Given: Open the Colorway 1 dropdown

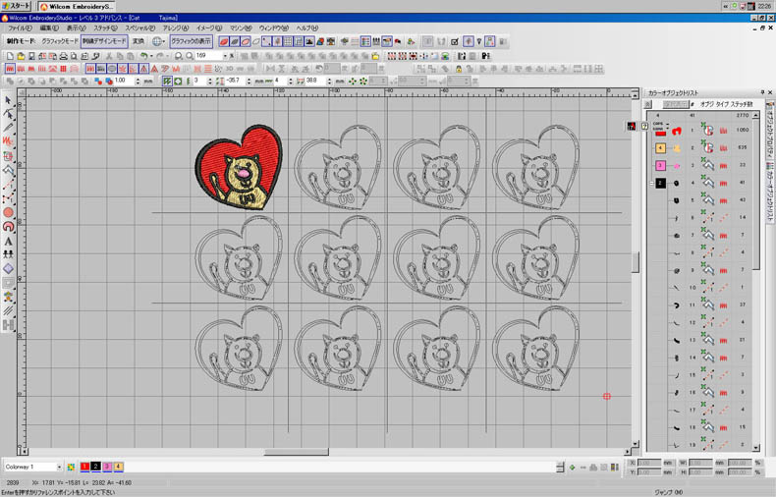Looking at the screenshot, I should pyautogui.click(x=59, y=467).
